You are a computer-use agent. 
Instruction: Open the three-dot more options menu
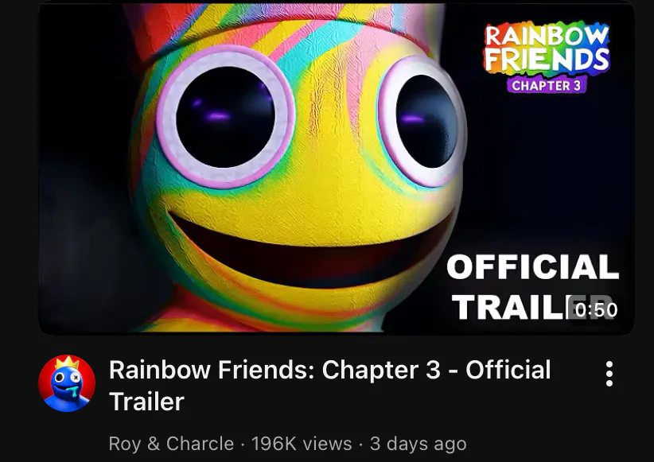pyautogui.click(x=609, y=374)
